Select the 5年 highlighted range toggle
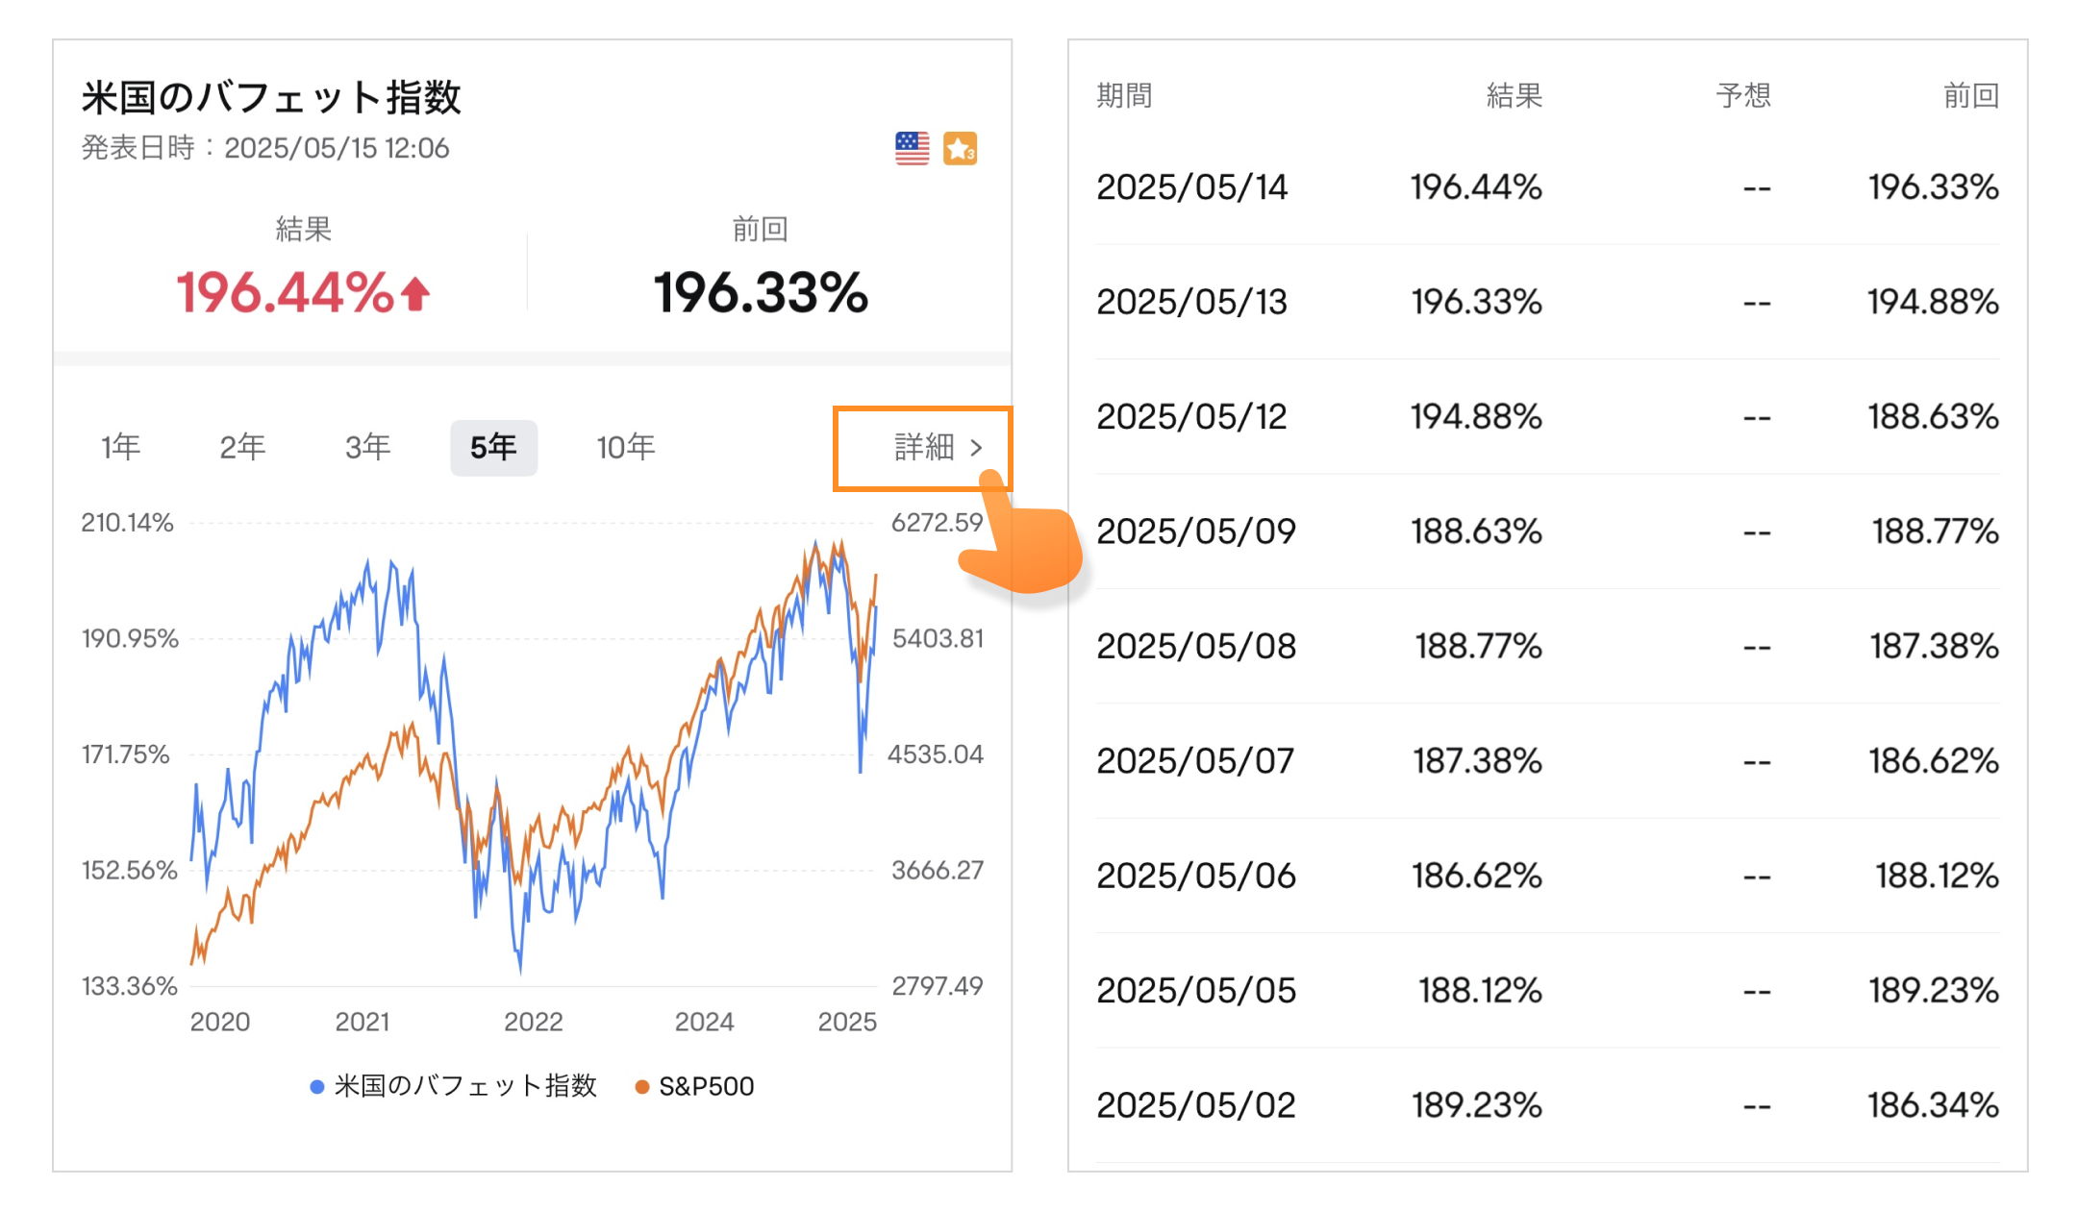The image size is (2077, 1211). coord(493,446)
